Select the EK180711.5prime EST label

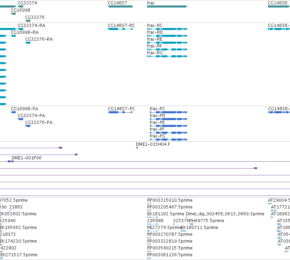tap(199, 228)
